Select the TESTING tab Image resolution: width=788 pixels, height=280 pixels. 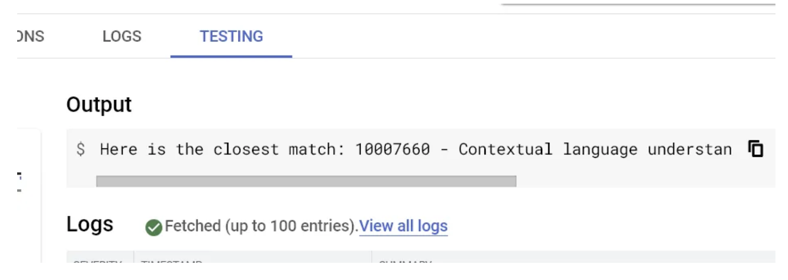[x=231, y=36]
